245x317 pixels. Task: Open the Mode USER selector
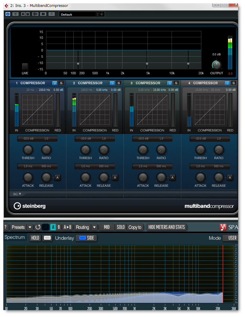(231, 238)
